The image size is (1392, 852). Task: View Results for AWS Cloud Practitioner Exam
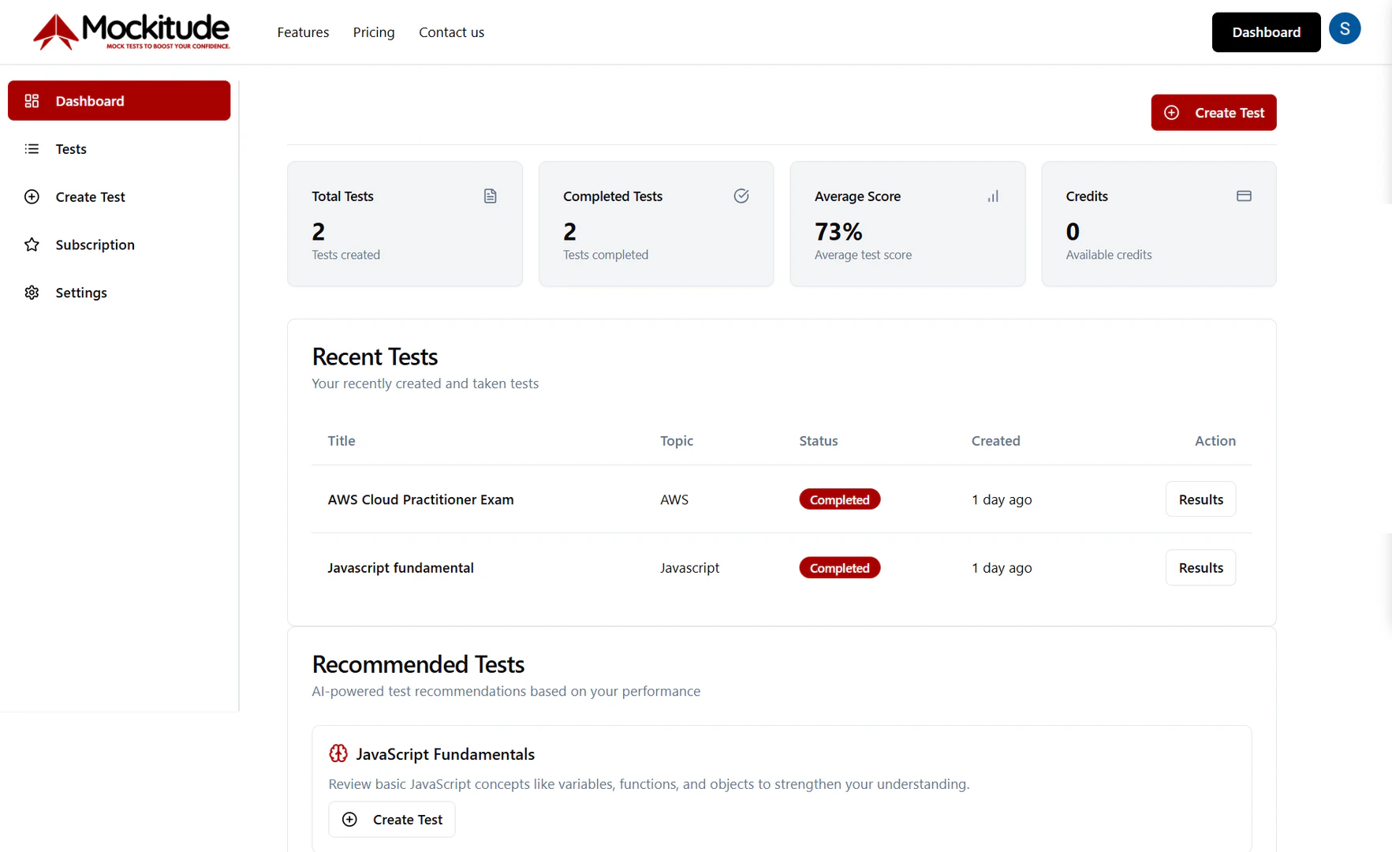coord(1200,499)
